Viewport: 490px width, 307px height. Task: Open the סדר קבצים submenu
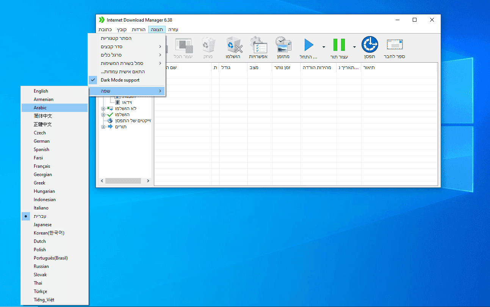127,47
